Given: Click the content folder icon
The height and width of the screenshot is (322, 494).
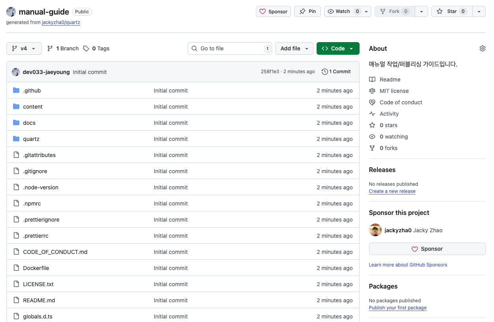Looking at the screenshot, I should (16, 107).
